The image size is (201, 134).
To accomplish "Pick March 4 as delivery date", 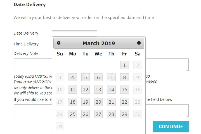I will (x=73, y=77).
